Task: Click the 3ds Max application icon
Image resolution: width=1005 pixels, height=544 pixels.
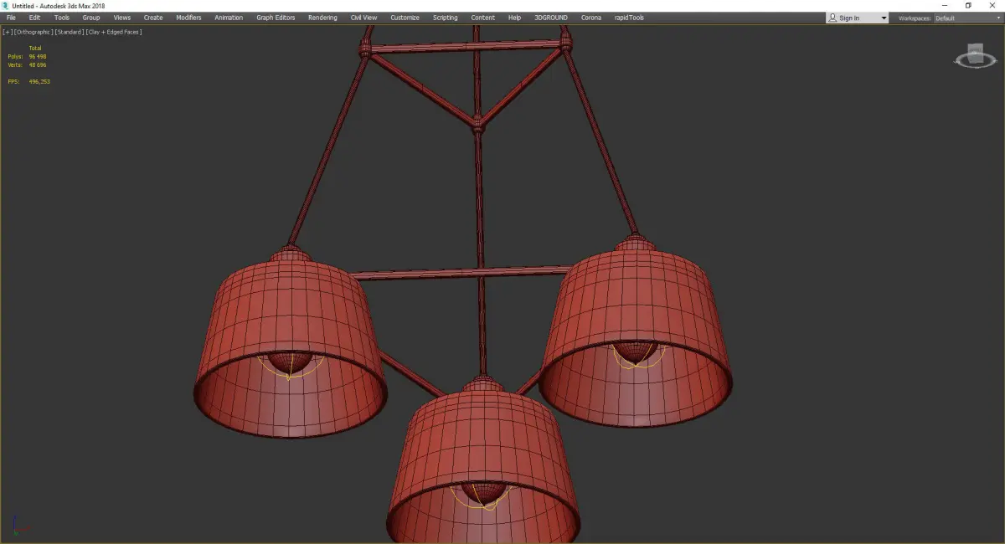Action: point(5,5)
